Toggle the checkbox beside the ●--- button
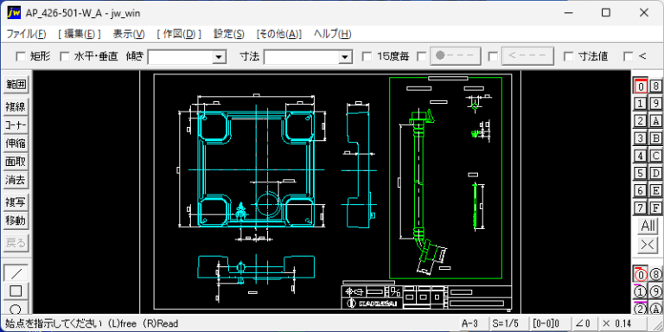The height and width of the screenshot is (332, 664). (x=422, y=56)
